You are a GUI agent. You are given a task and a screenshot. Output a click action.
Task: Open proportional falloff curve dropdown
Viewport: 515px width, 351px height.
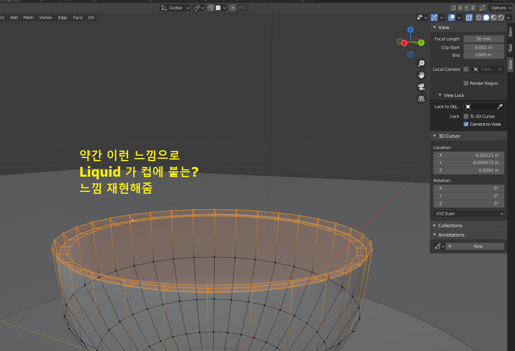tap(243, 8)
